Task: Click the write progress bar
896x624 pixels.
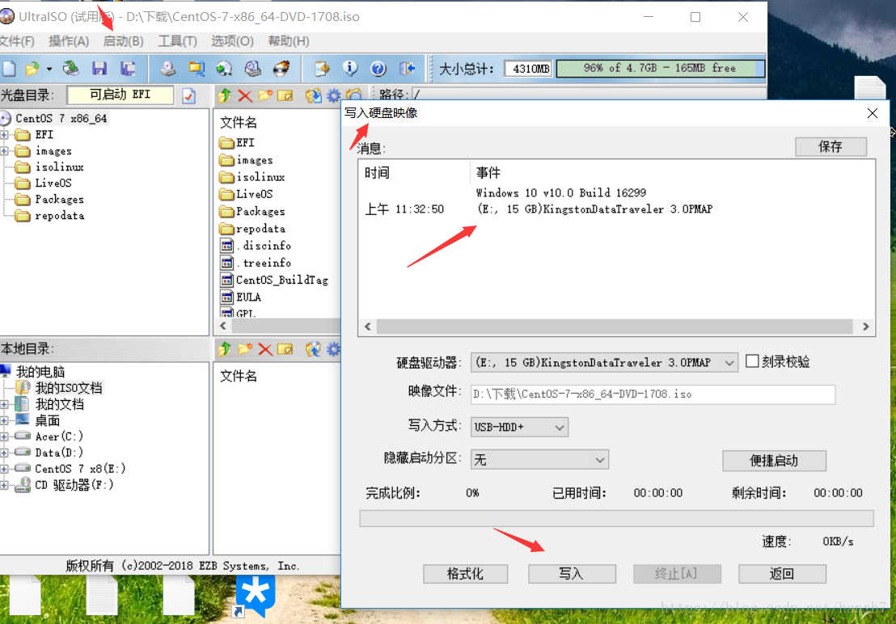Action: click(616, 518)
